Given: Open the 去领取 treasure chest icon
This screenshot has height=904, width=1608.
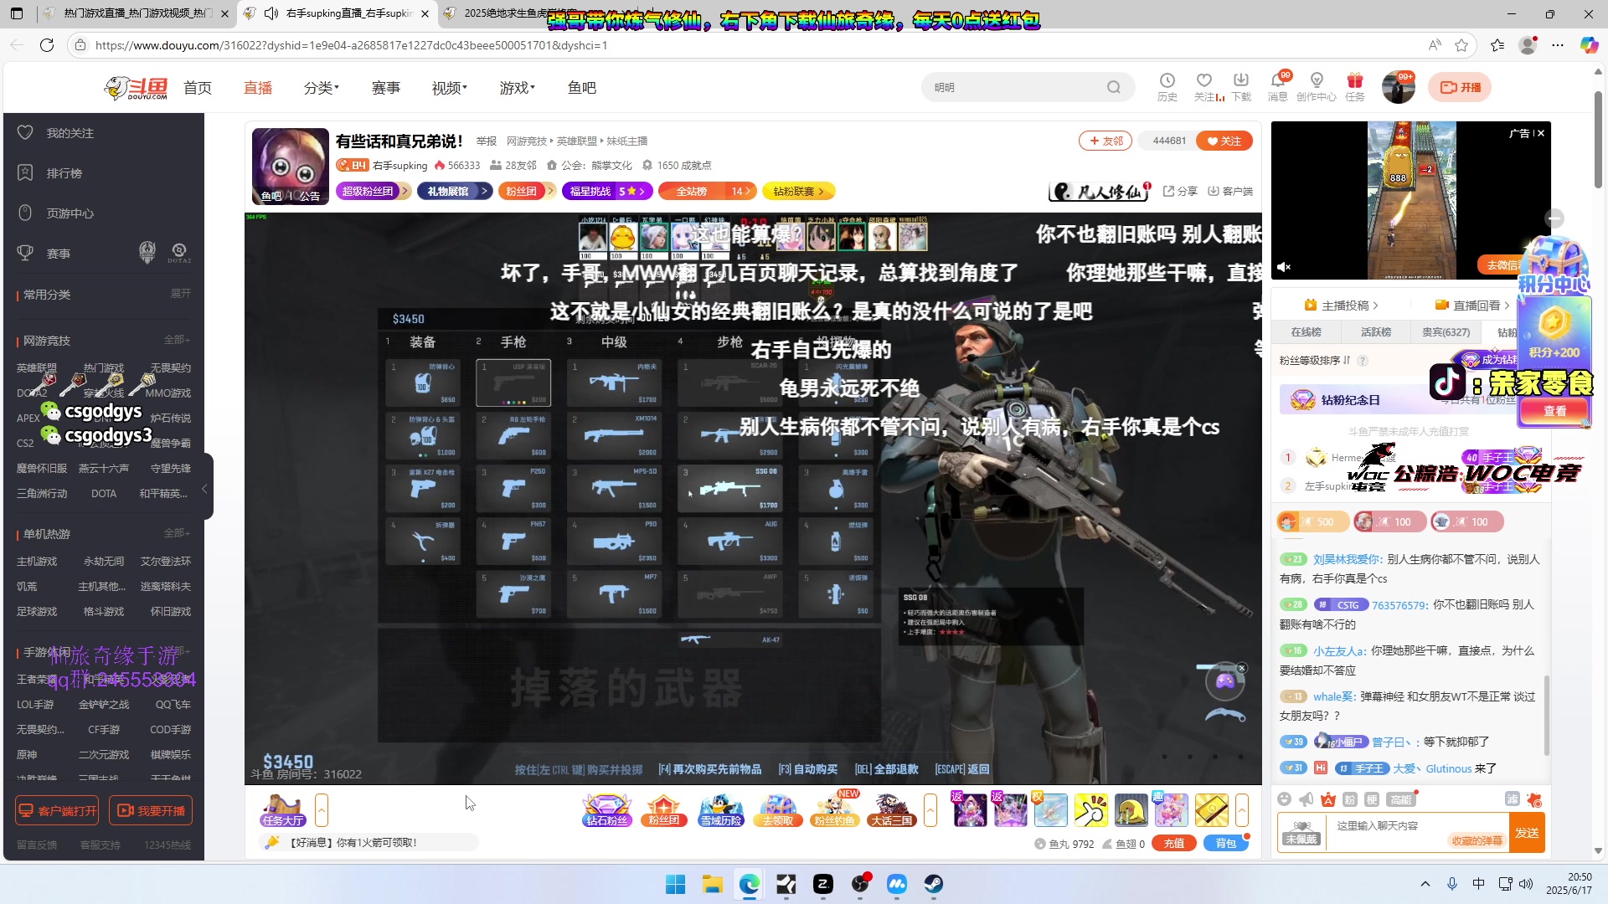Looking at the screenshot, I should click(x=778, y=810).
